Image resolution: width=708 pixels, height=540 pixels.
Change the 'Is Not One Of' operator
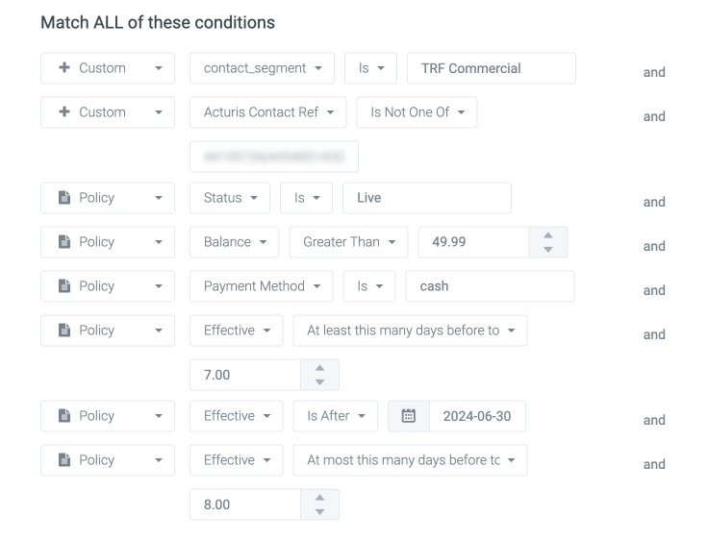417,112
